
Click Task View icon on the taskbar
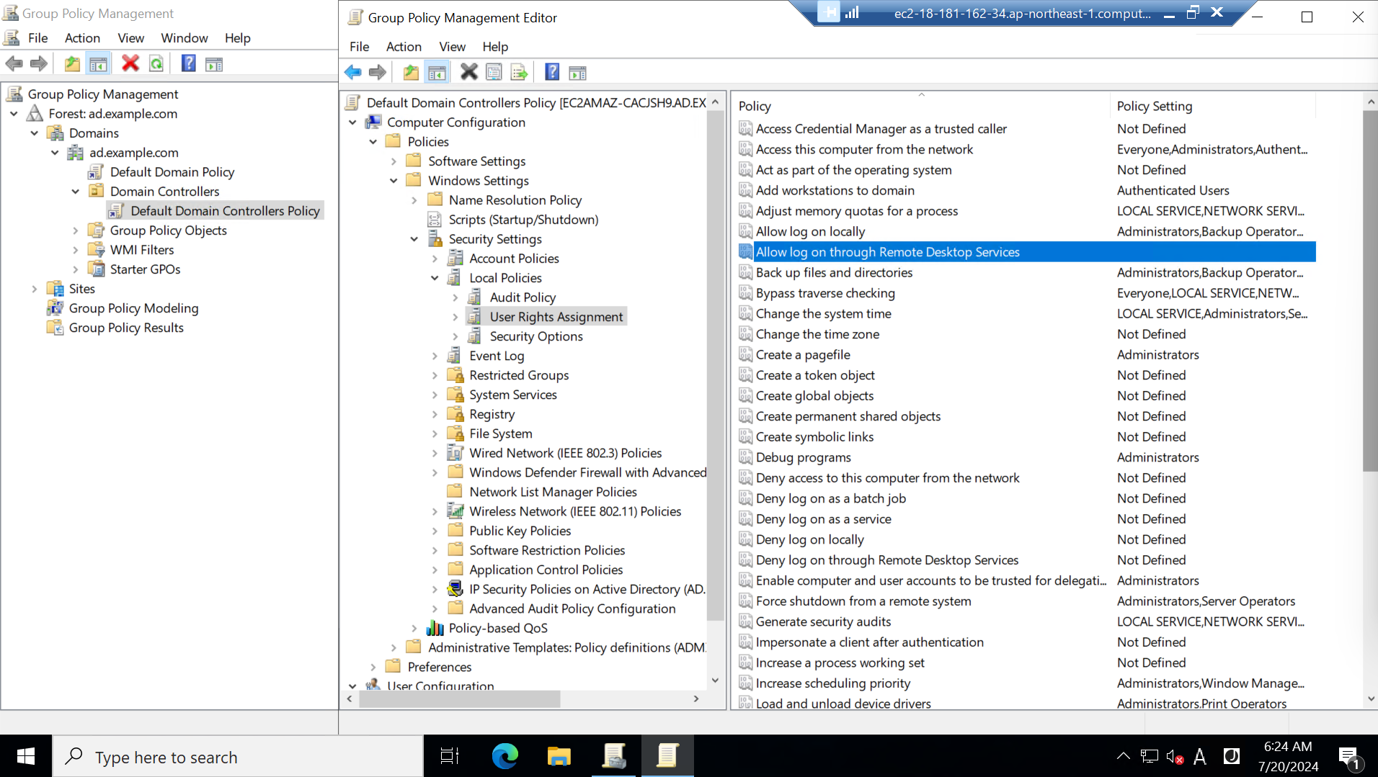[x=450, y=756]
